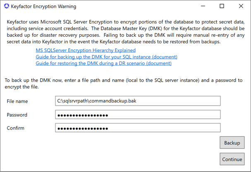This screenshot has width=251, height=172.
Task: Click into the Password field
Action: click(138, 114)
